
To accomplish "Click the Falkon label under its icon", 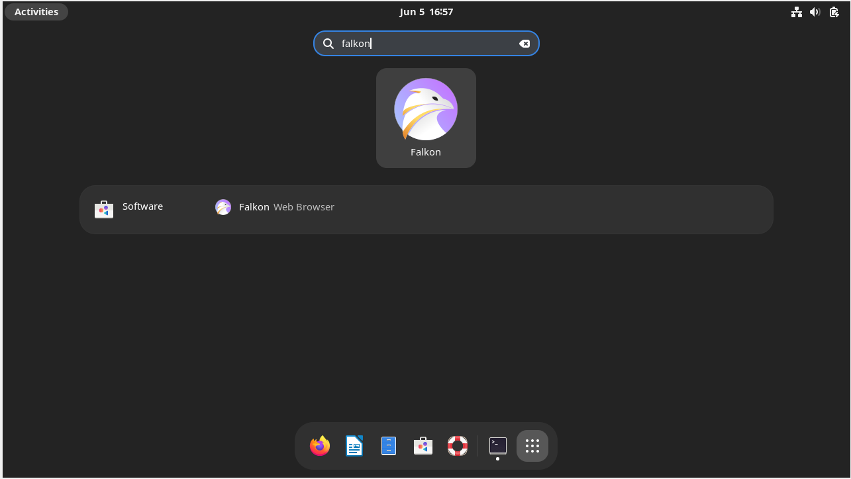I will [x=426, y=152].
